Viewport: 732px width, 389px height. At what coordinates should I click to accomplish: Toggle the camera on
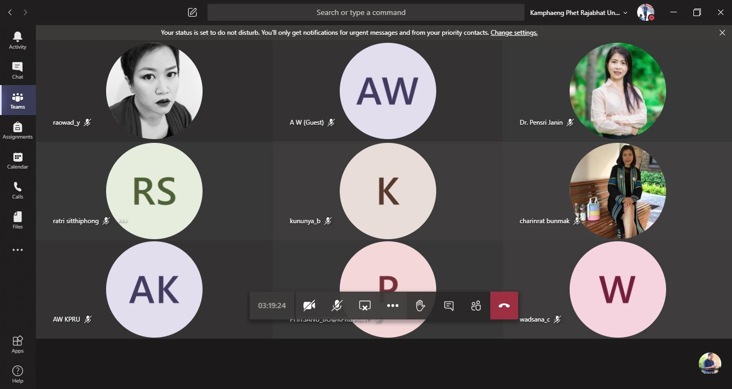[x=309, y=306]
